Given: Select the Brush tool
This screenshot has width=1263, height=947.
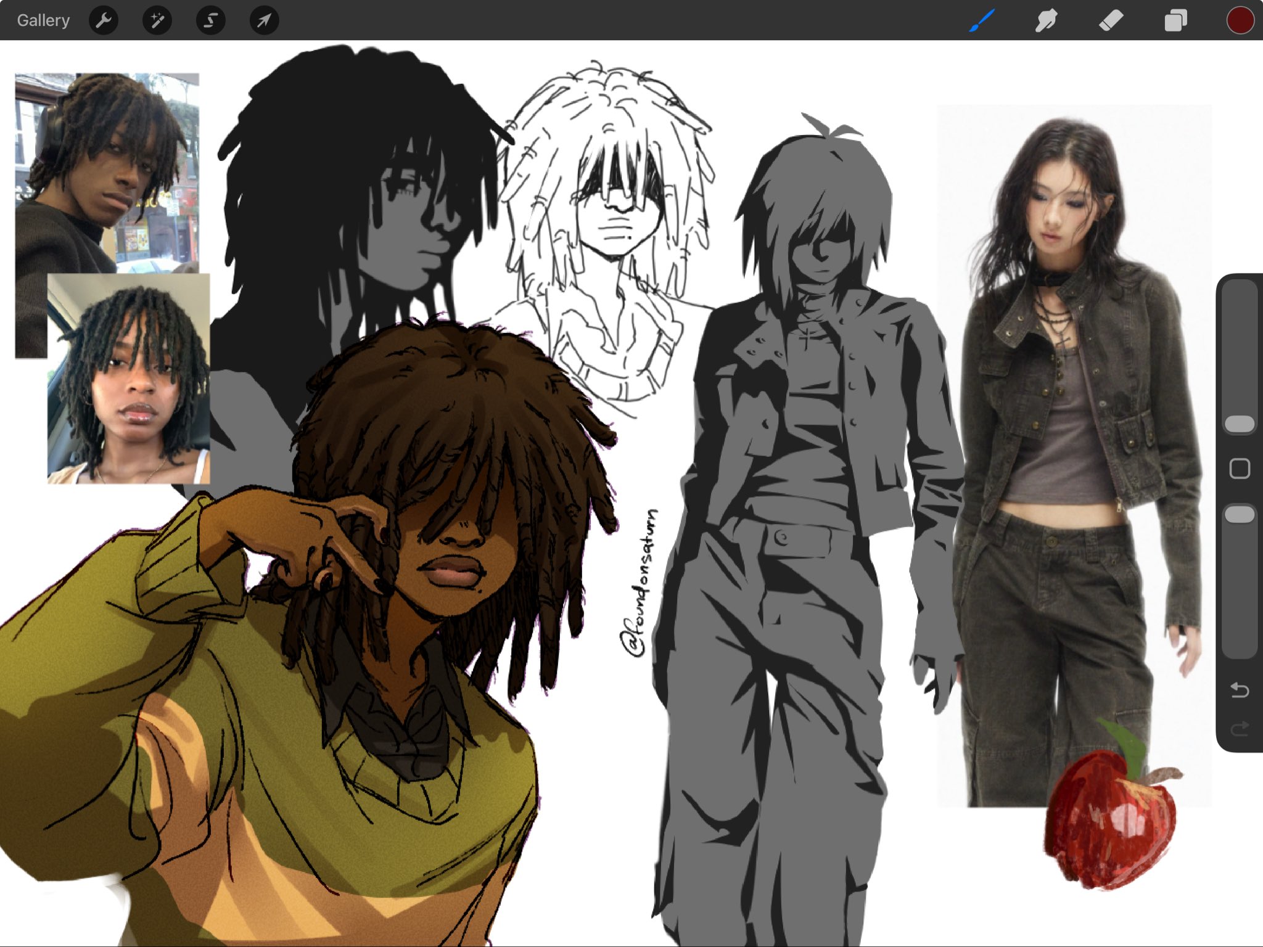Looking at the screenshot, I should tap(982, 20).
